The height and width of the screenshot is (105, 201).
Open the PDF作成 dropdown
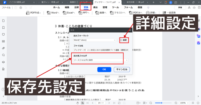pyautogui.click(x=33, y=13)
